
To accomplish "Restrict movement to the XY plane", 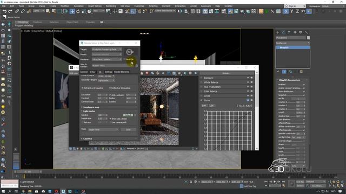I will click(x=303, y=11).
